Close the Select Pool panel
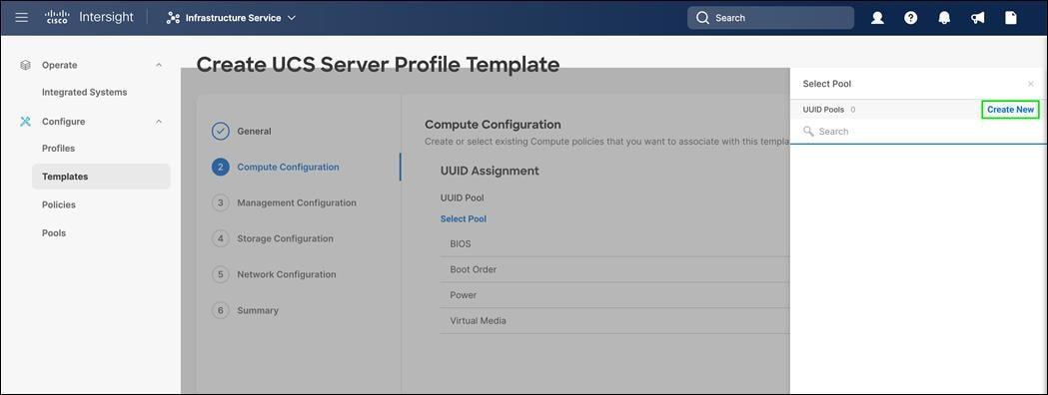This screenshot has height=395, width=1048. [1031, 84]
